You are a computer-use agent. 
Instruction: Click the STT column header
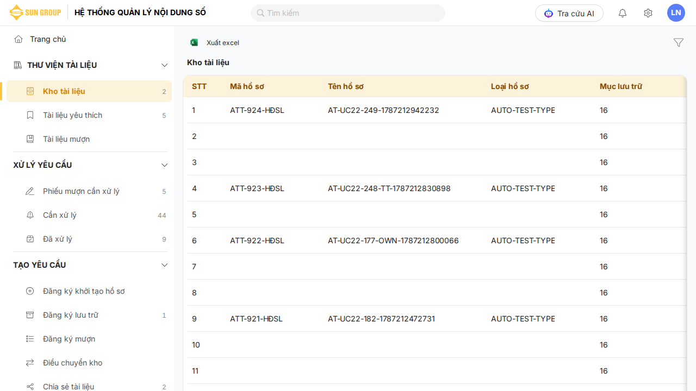point(200,86)
